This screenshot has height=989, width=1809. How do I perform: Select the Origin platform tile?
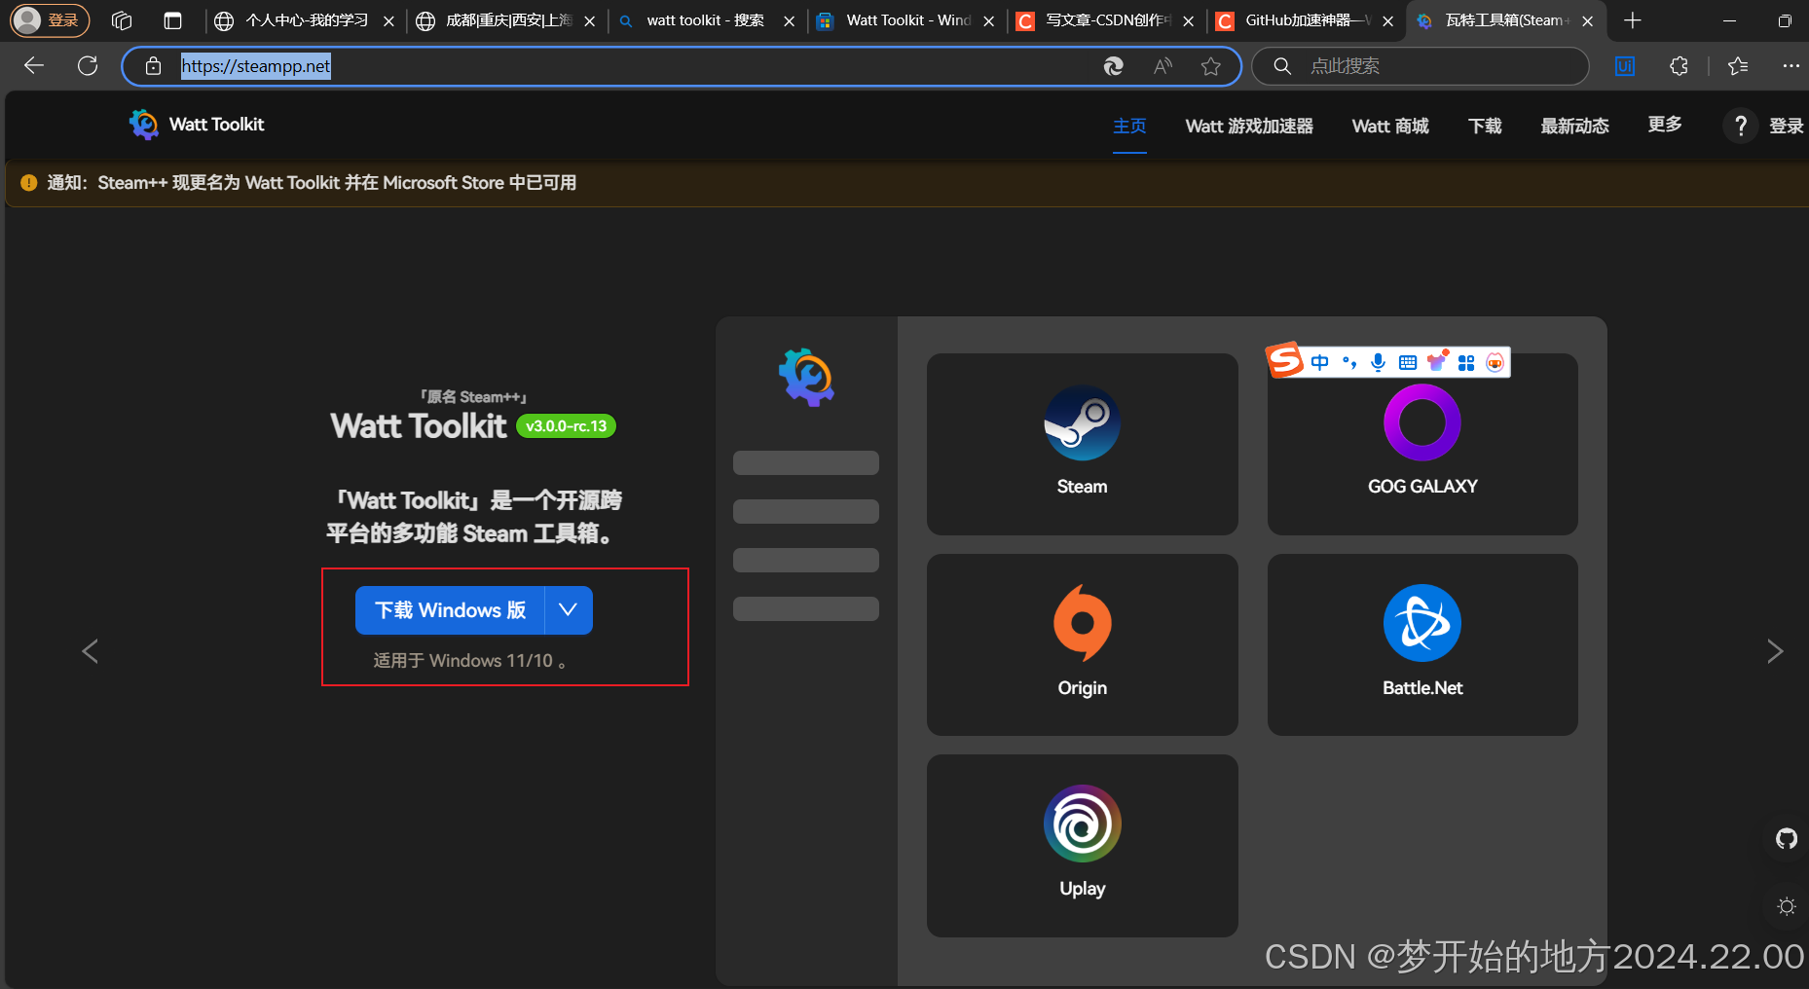[x=1082, y=643]
